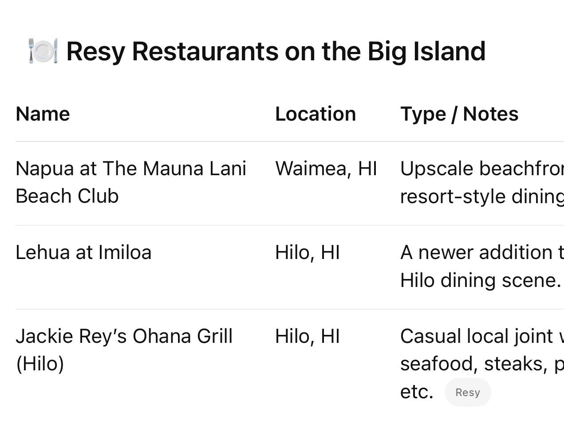Click the "Casual local joint" notes text
This screenshot has height=432, width=564.
[x=481, y=336]
